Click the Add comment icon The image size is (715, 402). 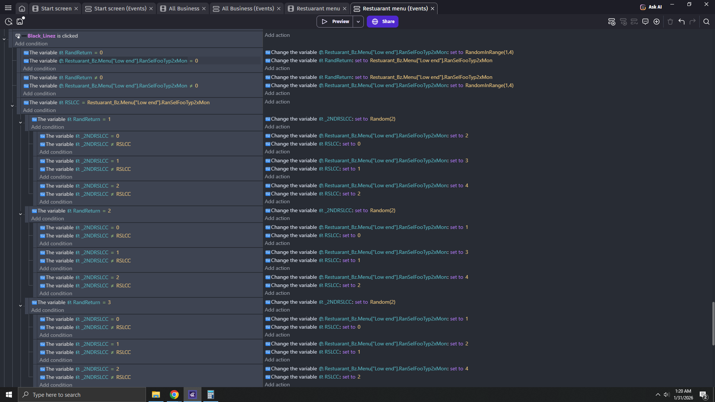tap(645, 22)
